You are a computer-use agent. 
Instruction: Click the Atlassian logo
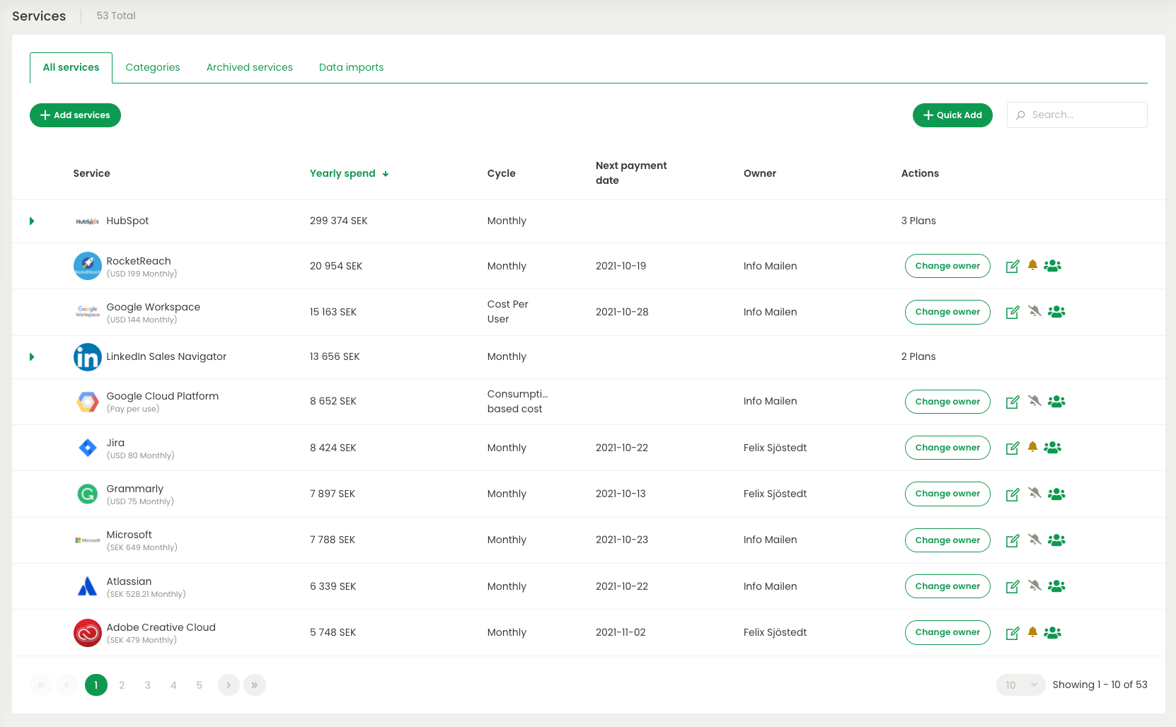tap(87, 586)
